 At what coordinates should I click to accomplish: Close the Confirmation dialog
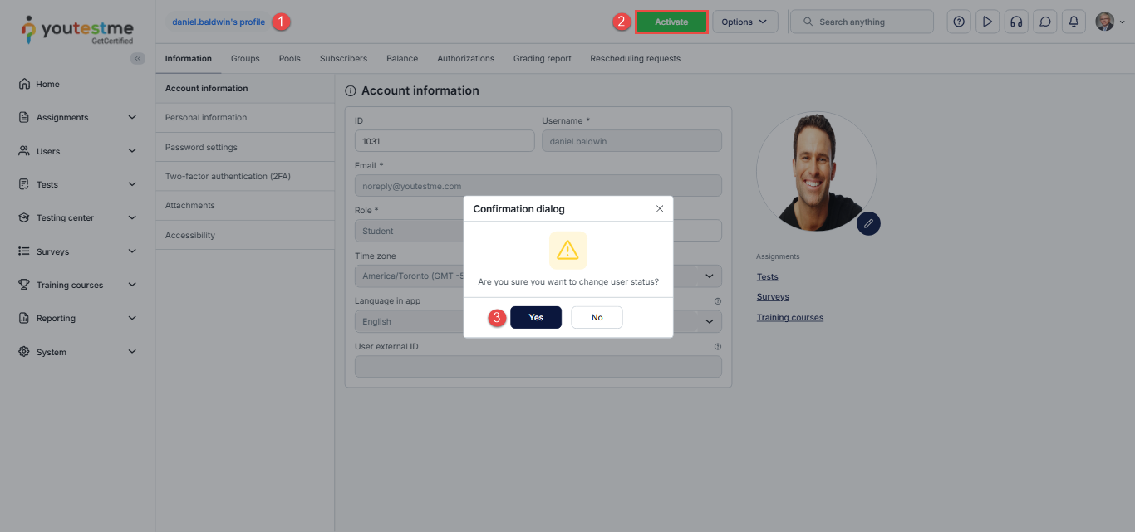tap(660, 208)
